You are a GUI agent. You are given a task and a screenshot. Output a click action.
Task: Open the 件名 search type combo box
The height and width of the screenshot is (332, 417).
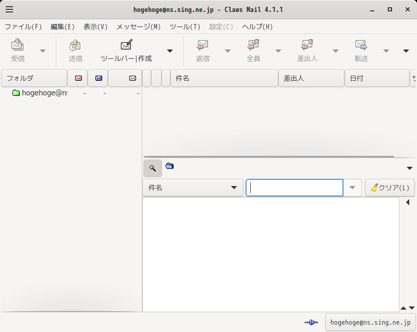pos(193,188)
